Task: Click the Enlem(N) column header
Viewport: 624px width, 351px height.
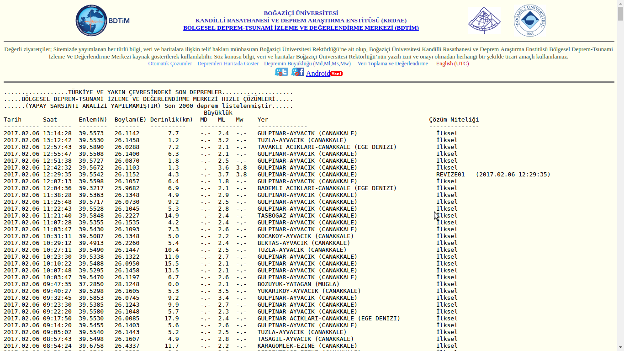Action: pyautogui.click(x=93, y=120)
